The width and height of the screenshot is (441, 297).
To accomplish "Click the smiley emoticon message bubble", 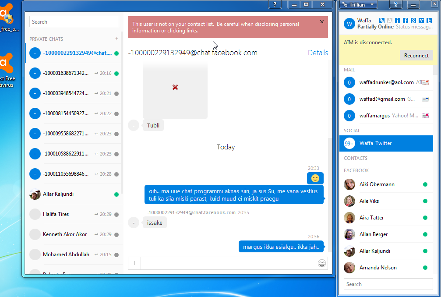I will tap(315, 178).
